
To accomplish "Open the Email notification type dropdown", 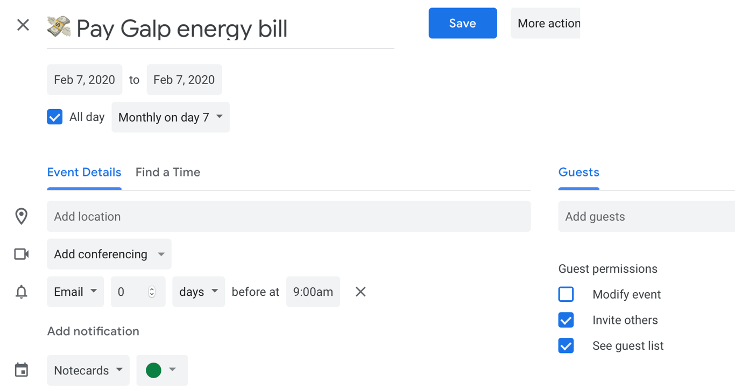I will click(x=75, y=292).
